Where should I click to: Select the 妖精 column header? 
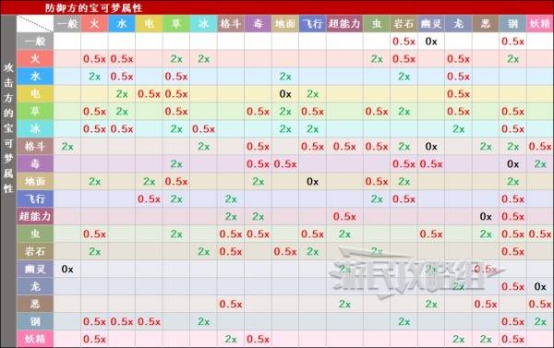(540, 24)
